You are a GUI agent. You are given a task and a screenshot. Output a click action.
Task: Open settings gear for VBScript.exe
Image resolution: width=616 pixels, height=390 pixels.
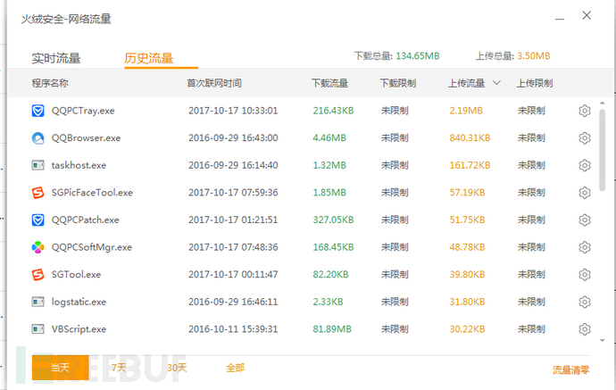(585, 329)
